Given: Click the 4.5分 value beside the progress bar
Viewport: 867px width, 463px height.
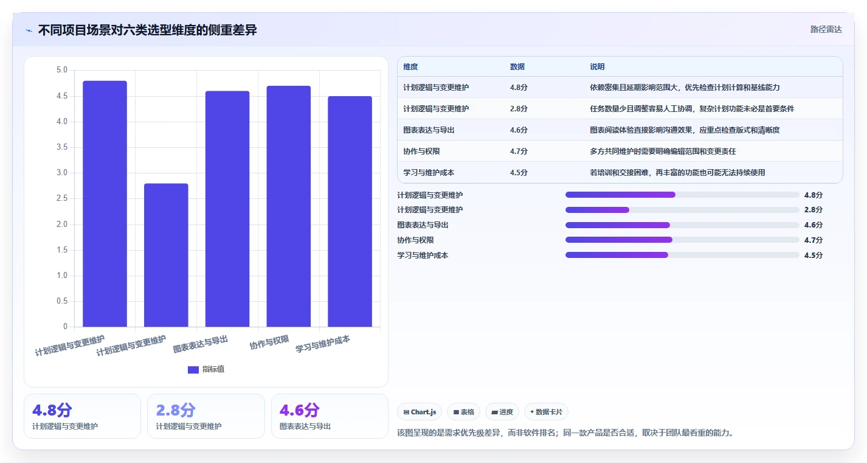Looking at the screenshot, I should 813,256.
